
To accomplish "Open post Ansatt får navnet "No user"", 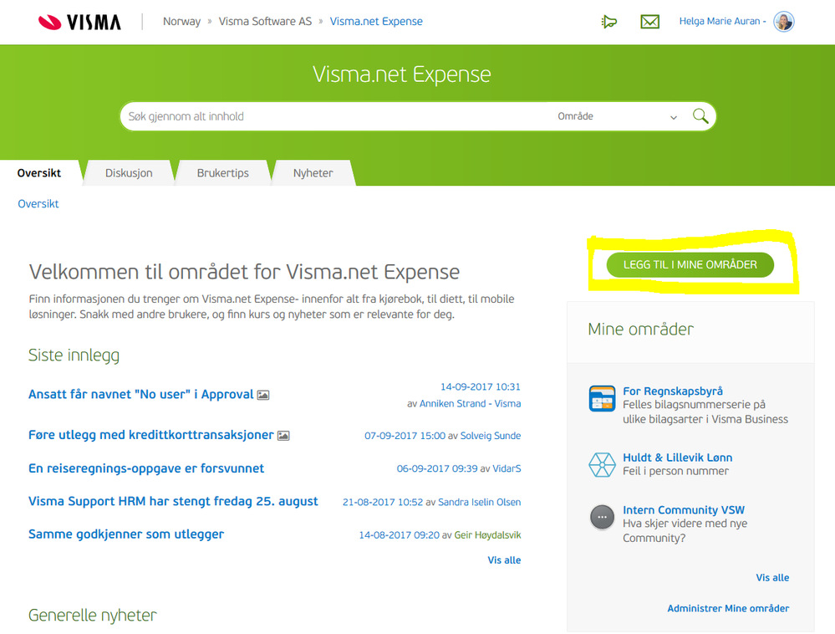I will tap(140, 394).
